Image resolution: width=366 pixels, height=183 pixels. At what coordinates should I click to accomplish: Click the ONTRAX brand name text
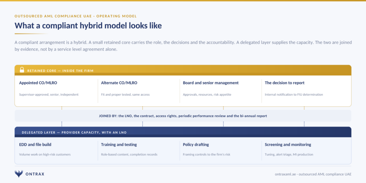(x=35, y=174)
